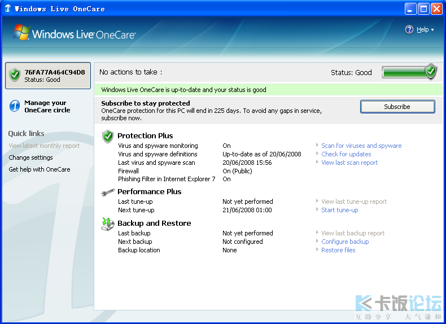Click arrow beside View last scan report
The width and height of the screenshot is (446, 324).
[x=317, y=162]
